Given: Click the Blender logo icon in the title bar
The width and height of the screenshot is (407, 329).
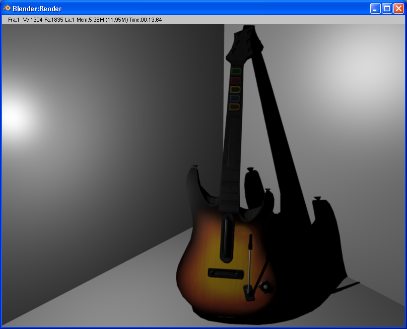Looking at the screenshot, I should tap(7, 8).
